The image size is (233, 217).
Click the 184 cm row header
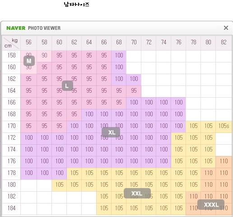pyautogui.click(x=11, y=208)
